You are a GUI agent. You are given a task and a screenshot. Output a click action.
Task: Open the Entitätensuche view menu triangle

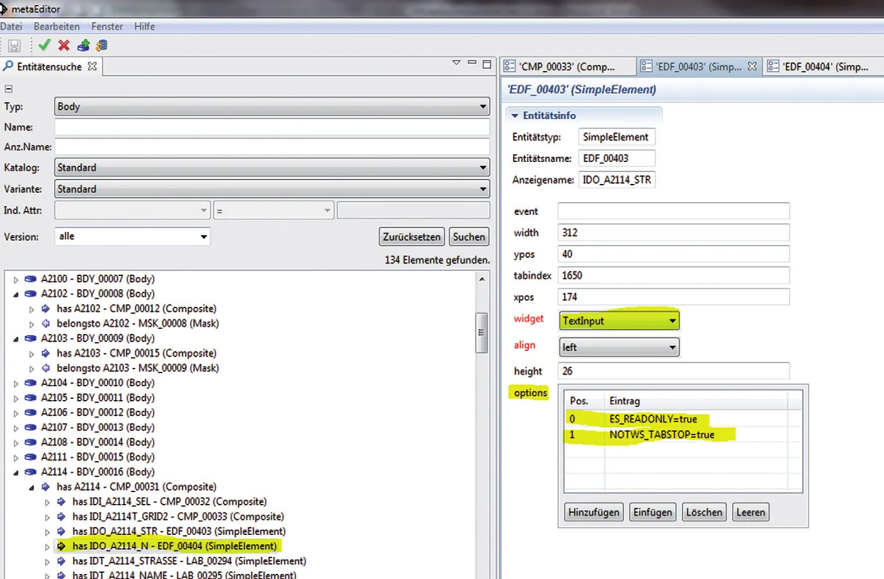coord(456,63)
